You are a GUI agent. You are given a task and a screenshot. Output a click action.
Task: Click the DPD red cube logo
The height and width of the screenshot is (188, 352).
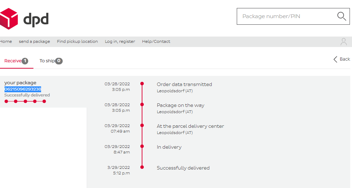tap(9, 19)
